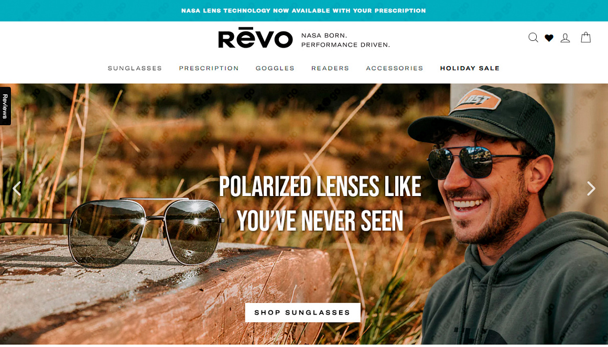Open the search magnifier icon
Image resolution: width=608 pixels, height=347 pixels.
tap(533, 38)
